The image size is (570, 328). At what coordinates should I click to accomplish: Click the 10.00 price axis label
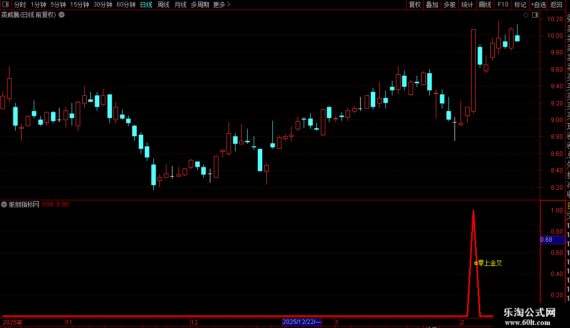tap(555, 36)
